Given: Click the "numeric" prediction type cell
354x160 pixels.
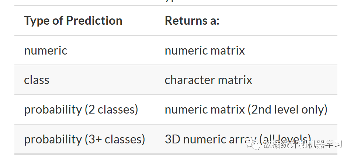Looking at the screenshot, I should pyautogui.click(x=45, y=51).
